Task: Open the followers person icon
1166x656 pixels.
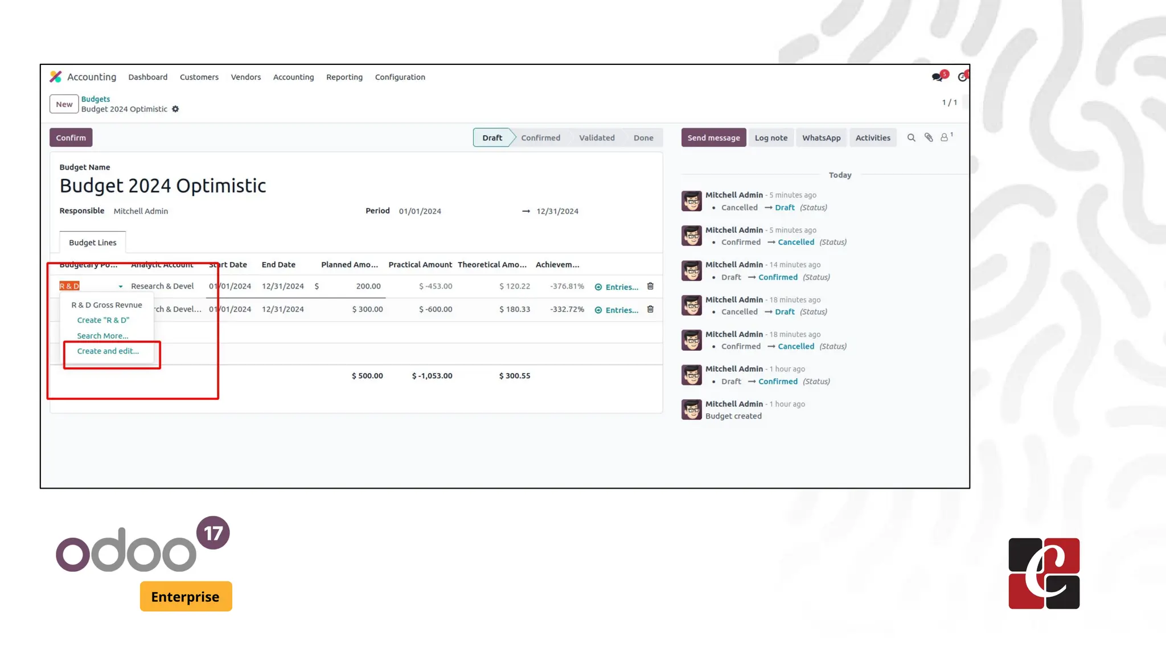Action: pos(944,138)
